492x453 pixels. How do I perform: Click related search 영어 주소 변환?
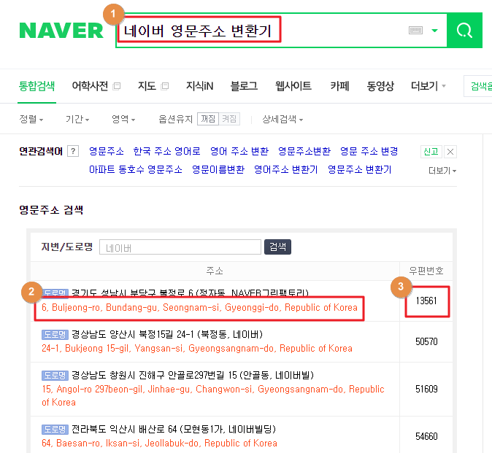tap(239, 151)
